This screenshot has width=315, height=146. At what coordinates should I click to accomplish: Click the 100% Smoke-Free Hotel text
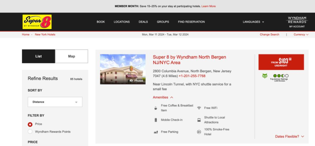[x=216, y=132]
